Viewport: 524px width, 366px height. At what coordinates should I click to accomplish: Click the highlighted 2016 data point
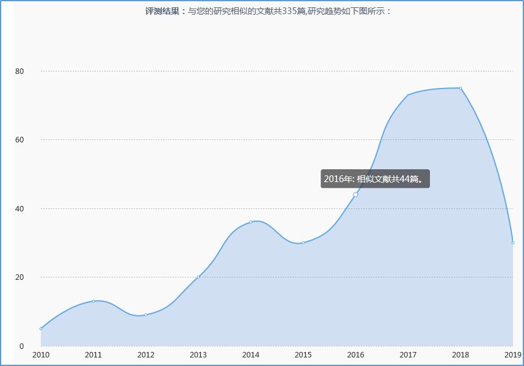[x=355, y=194]
